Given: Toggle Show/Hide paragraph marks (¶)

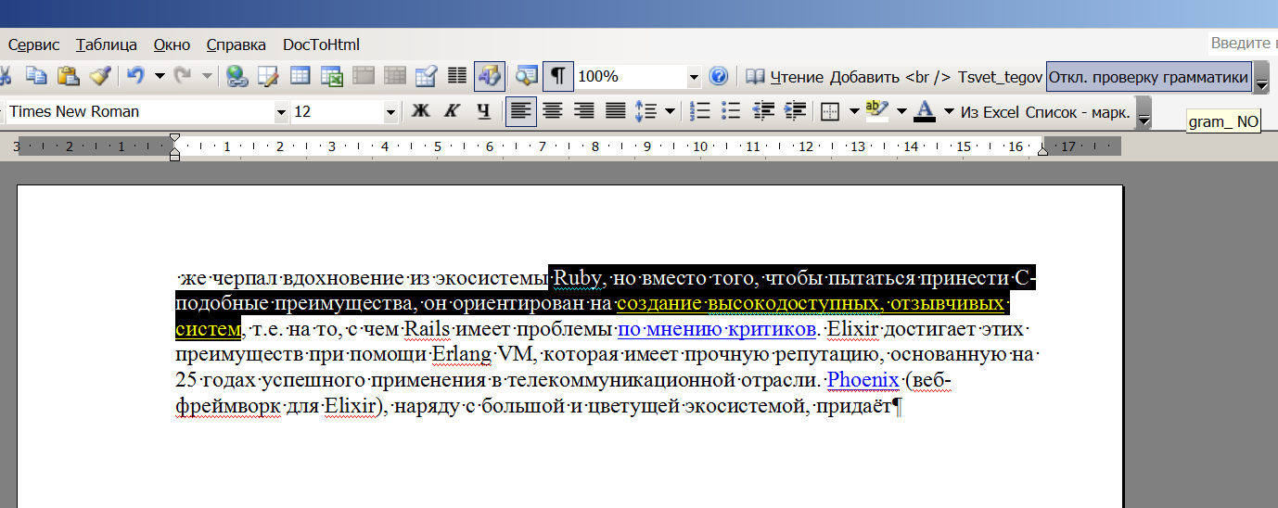Looking at the screenshot, I should coord(557,76).
